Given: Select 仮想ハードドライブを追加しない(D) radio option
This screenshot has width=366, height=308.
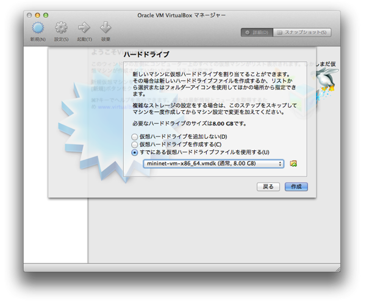Looking at the screenshot, I should tap(135, 137).
